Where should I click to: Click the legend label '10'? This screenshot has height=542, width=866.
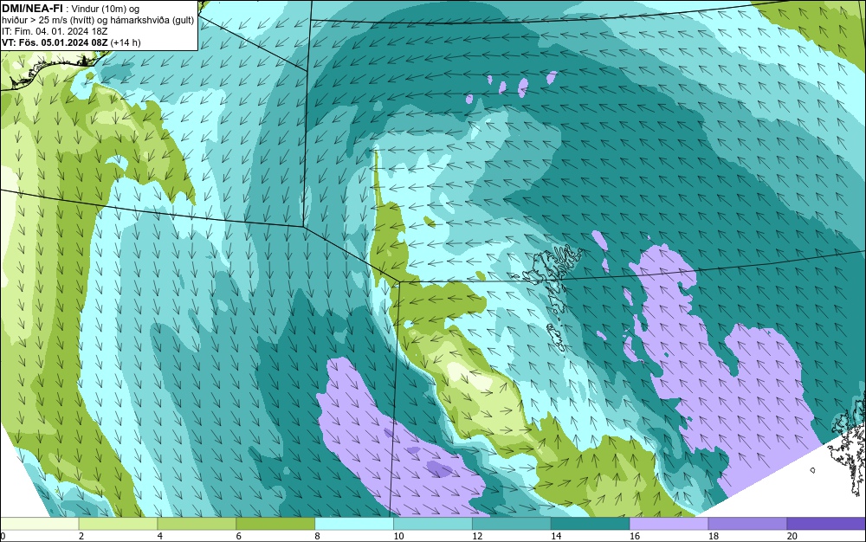coord(398,536)
